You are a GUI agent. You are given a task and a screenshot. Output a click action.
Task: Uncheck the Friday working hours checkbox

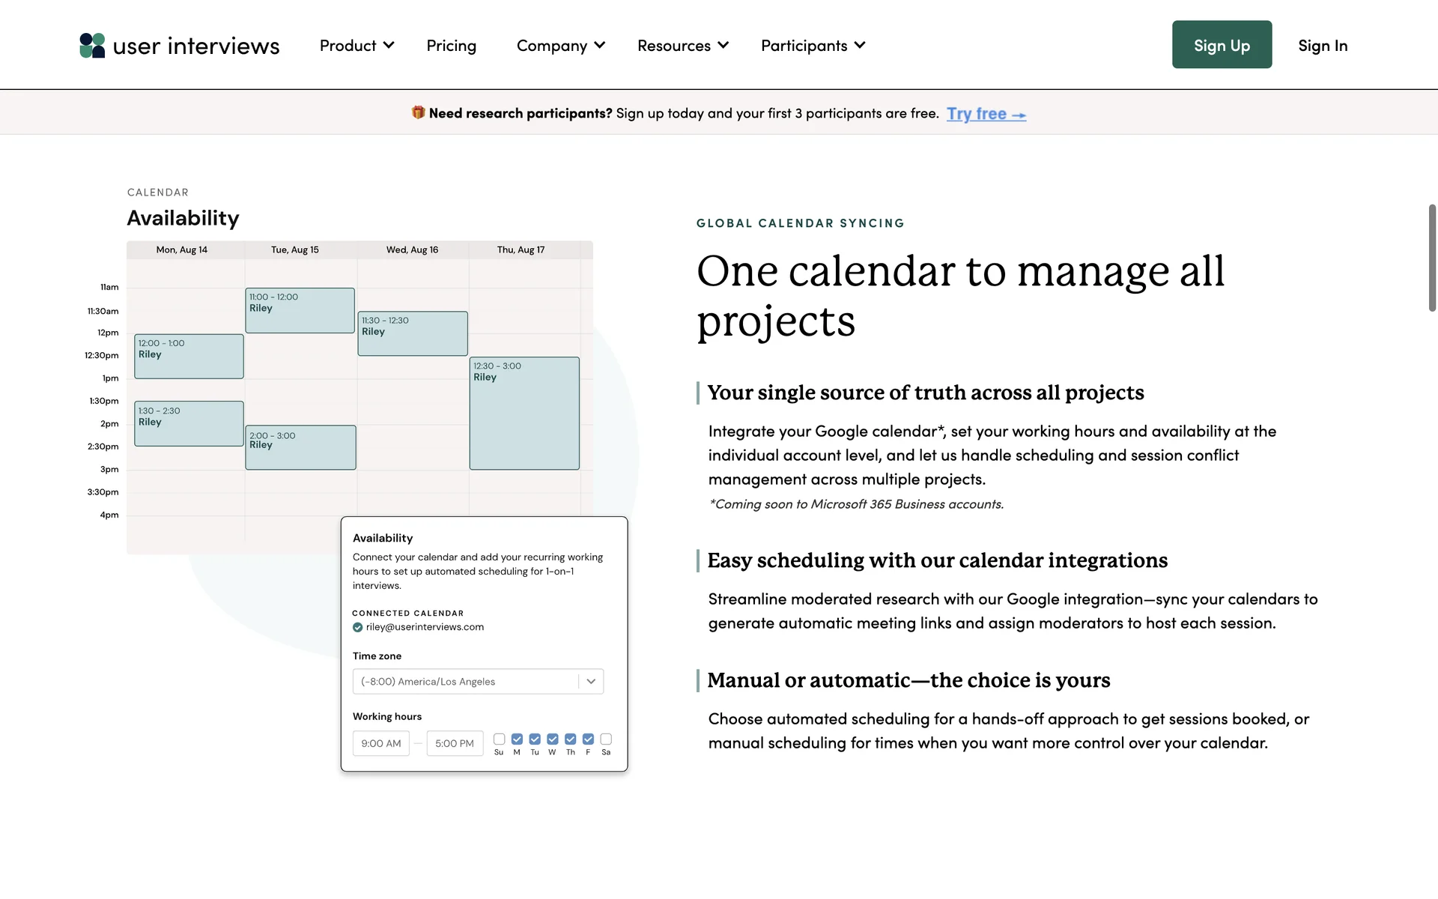(588, 739)
